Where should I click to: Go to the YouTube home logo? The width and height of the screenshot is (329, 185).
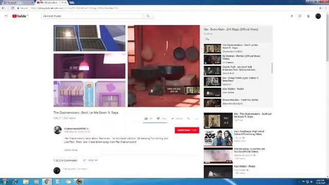tap(20, 16)
